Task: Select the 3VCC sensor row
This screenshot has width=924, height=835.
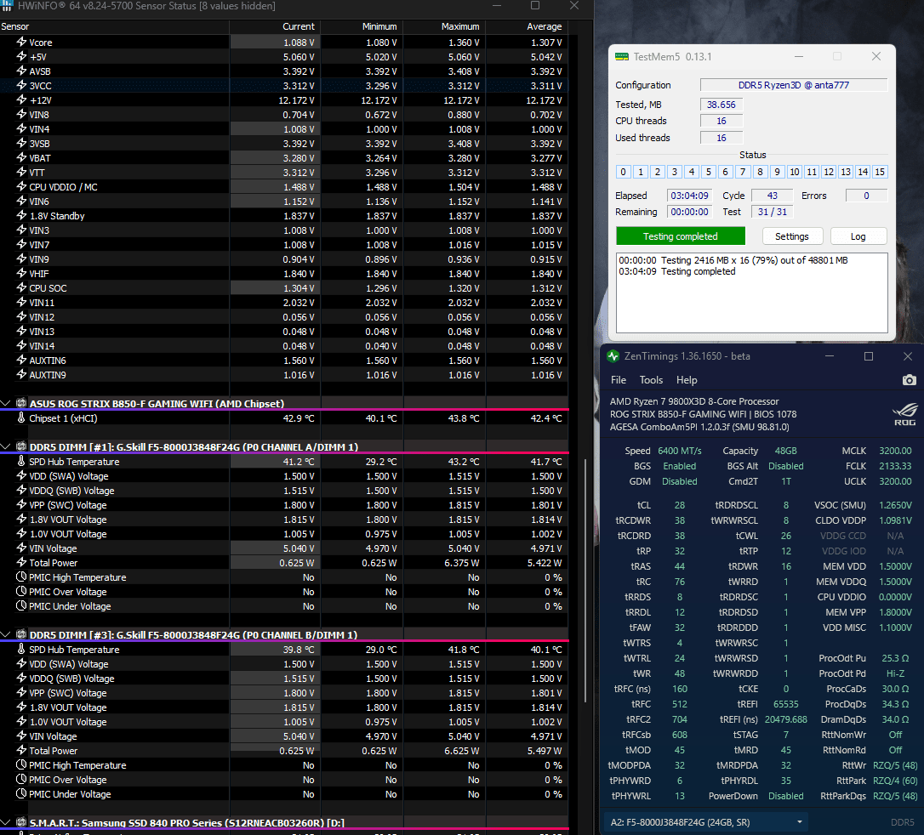Action: [x=284, y=85]
